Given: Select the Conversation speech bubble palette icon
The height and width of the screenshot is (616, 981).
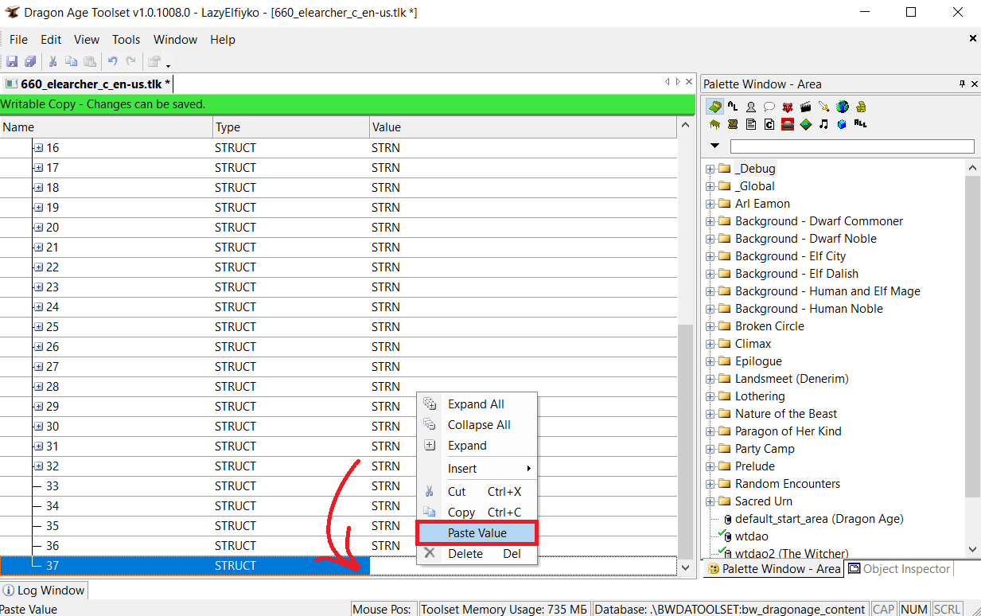Looking at the screenshot, I should [x=769, y=106].
